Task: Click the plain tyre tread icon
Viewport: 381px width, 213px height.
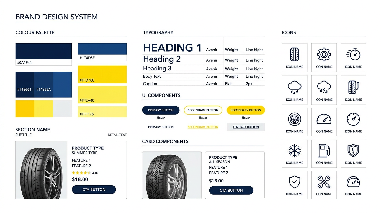Action: [294, 54]
